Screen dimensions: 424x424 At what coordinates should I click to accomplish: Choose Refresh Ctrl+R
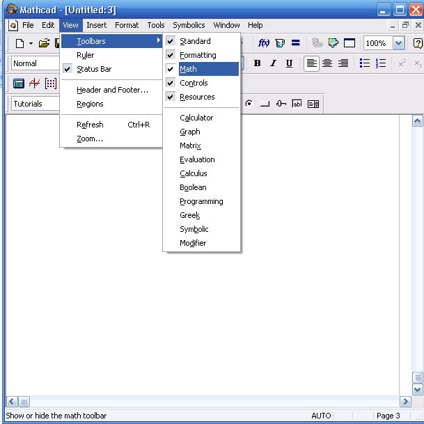pos(111,125)
